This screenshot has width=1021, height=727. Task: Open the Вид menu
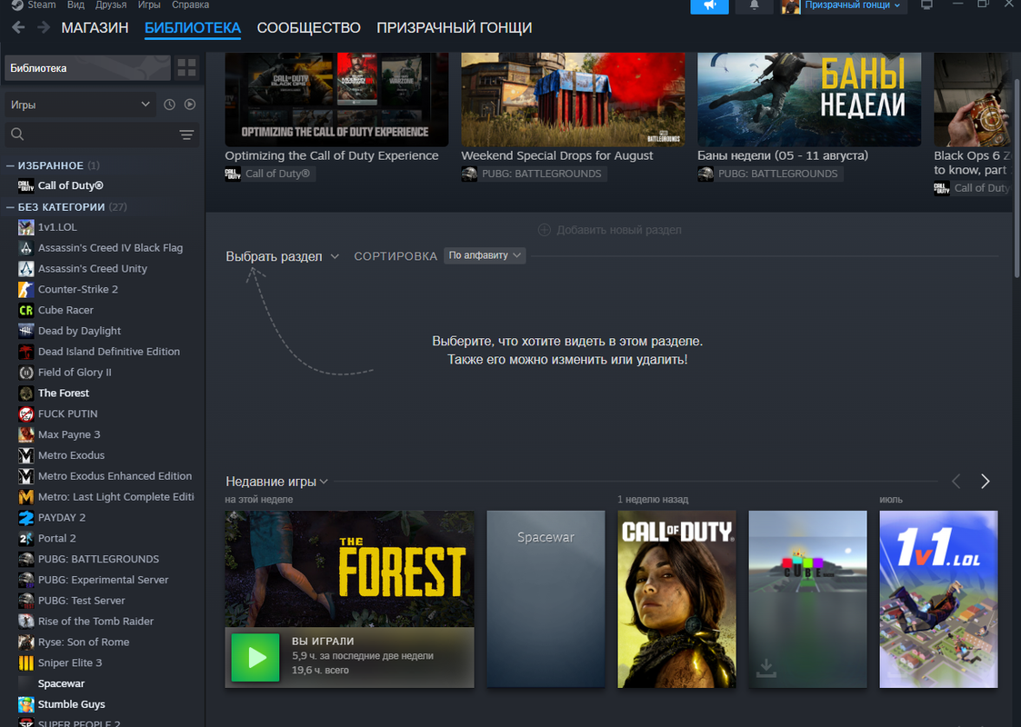point(75,5)
